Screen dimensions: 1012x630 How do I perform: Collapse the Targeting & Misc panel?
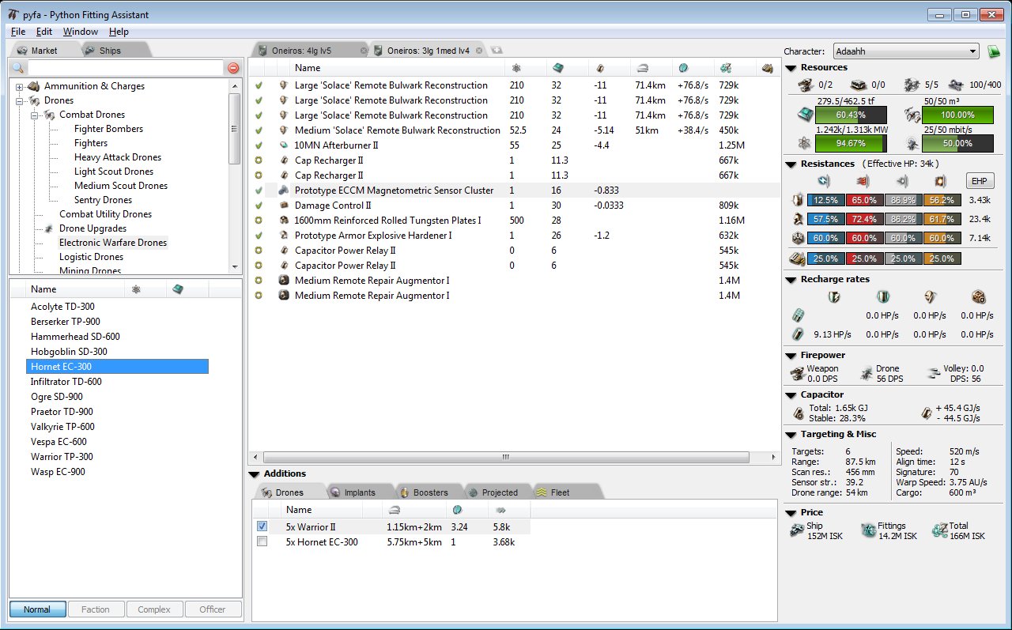791,435
